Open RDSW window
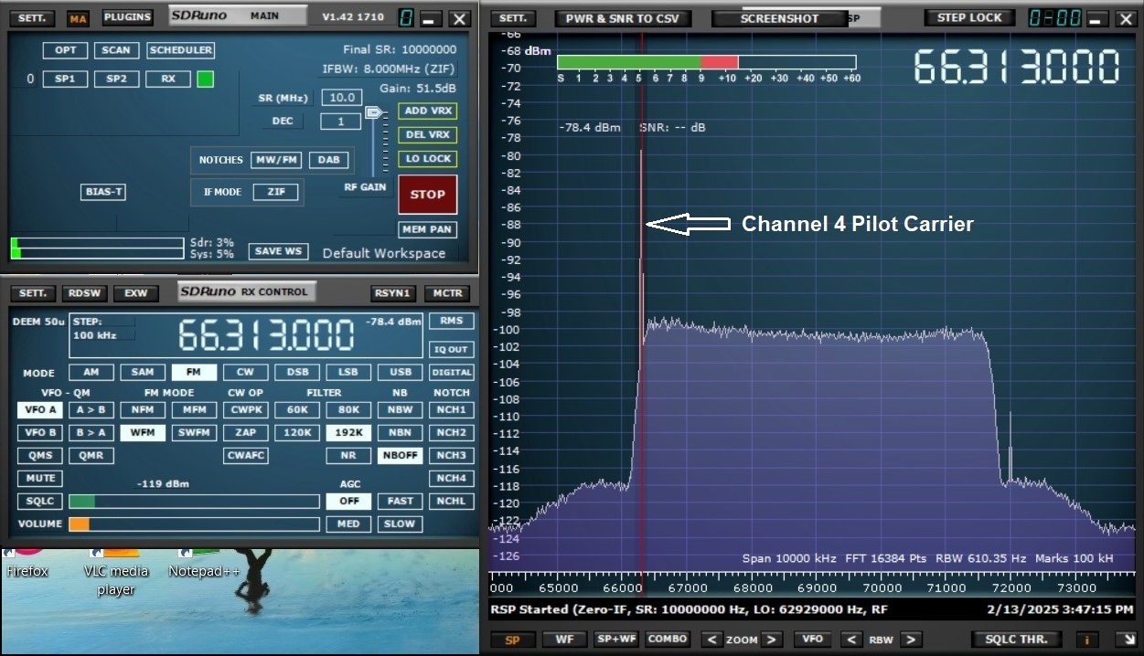This screenshot has width=1144, height=656. tap(84, 293)
